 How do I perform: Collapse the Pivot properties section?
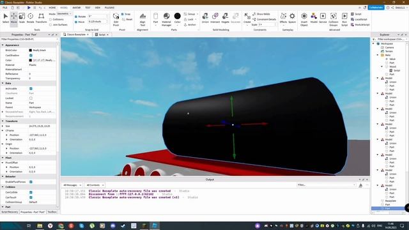pyautogui.click(x=3, y=158)
